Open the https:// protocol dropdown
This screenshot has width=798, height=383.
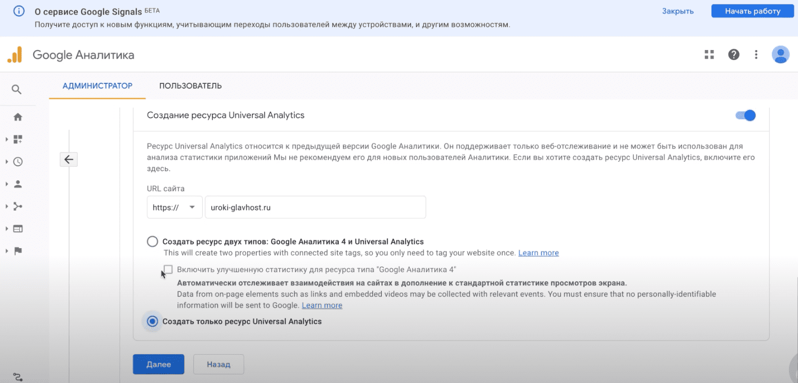[x=174, y=207]
